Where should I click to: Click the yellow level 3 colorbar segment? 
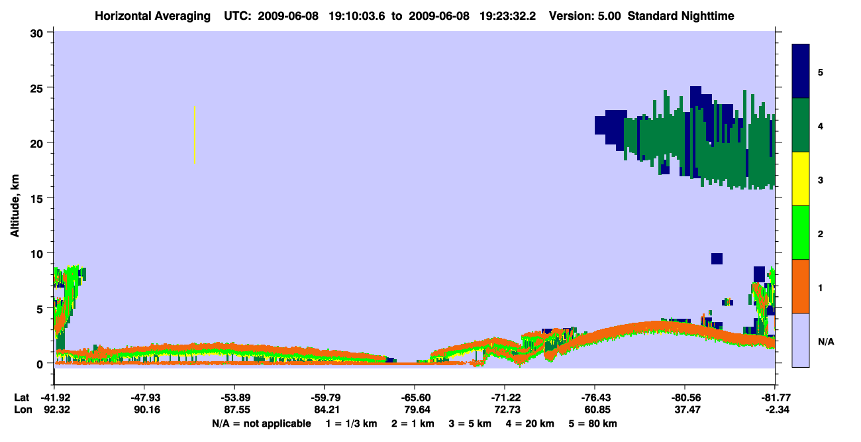(x=801, y=179)
